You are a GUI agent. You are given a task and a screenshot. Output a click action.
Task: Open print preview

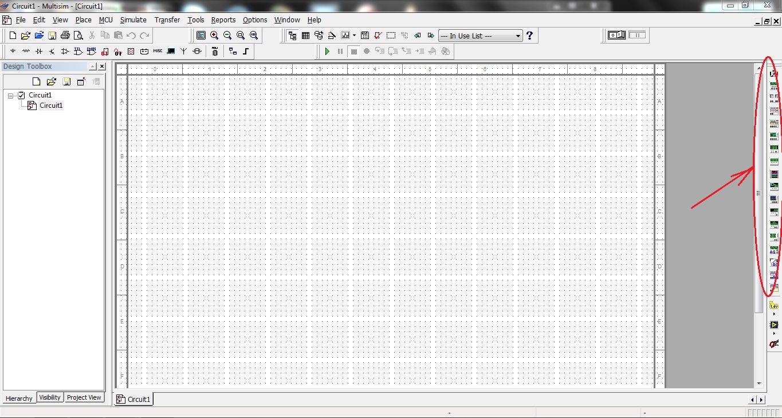78,36
